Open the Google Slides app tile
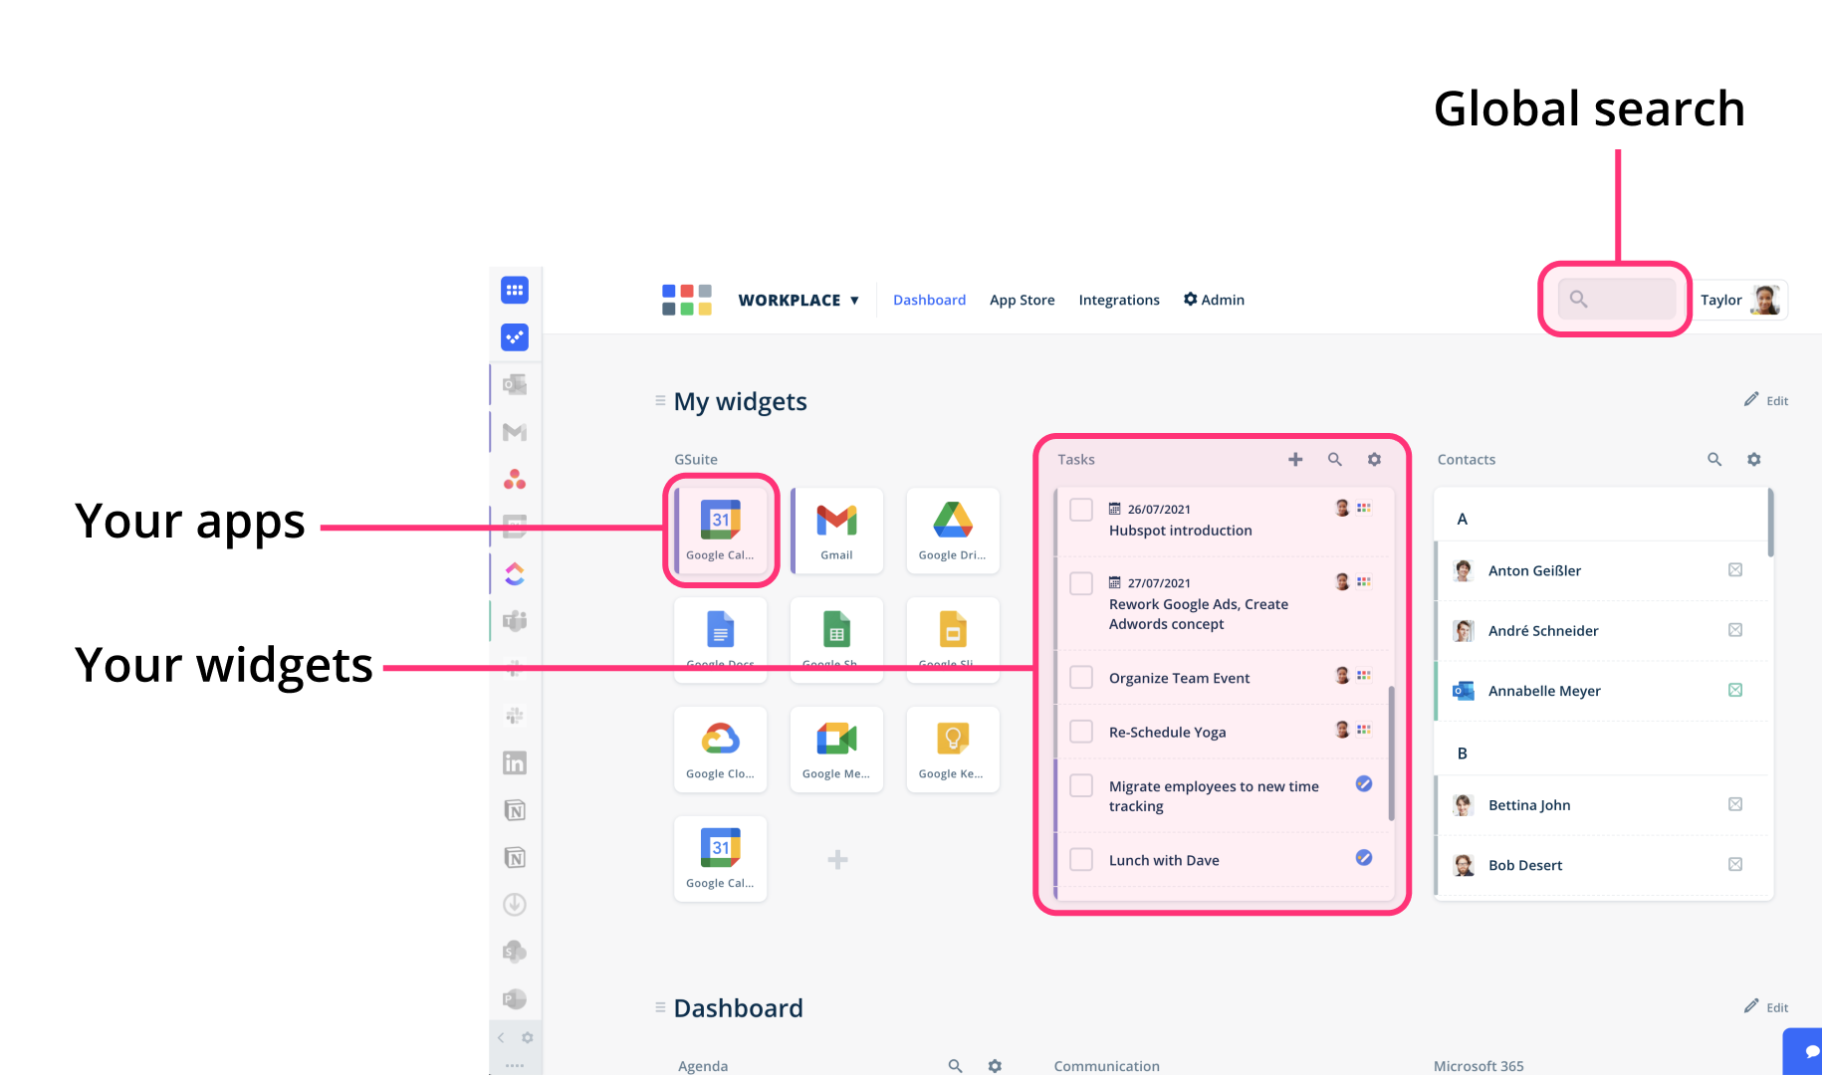The width and height of the screenshot is (1823, 1076). pyautogui.click(x=953, y=639)
